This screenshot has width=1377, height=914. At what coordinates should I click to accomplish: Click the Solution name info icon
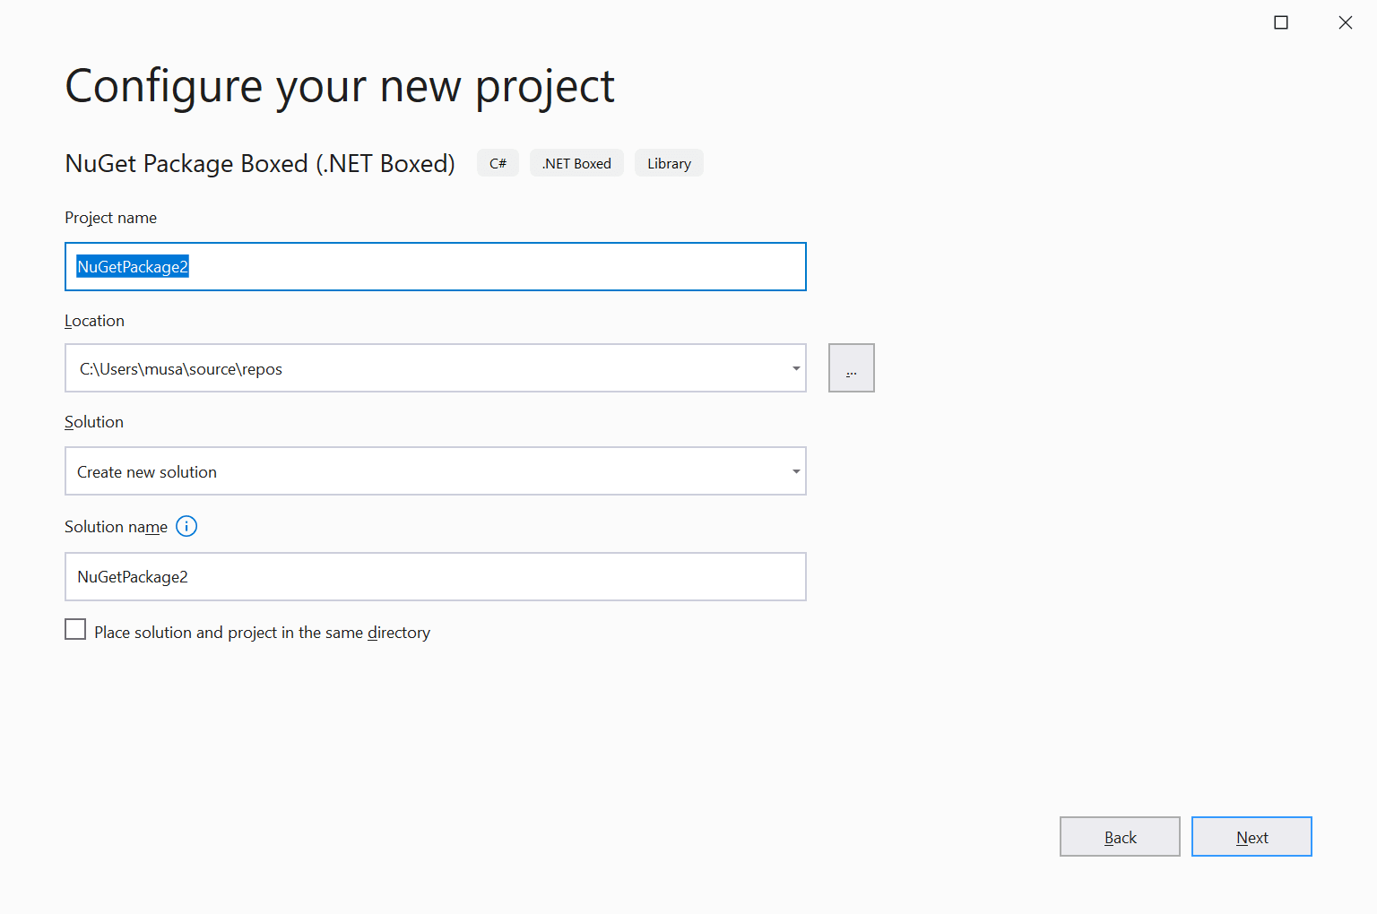[186, 526]
